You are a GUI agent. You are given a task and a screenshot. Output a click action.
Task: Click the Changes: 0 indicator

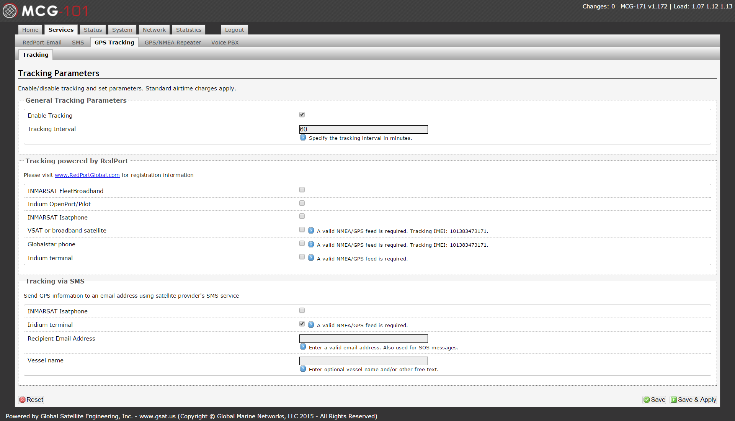tap(599, 7)
